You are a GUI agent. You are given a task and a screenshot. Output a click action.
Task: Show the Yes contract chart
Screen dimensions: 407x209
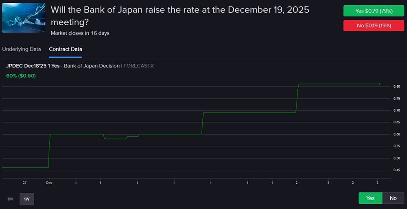pos(370,198)
